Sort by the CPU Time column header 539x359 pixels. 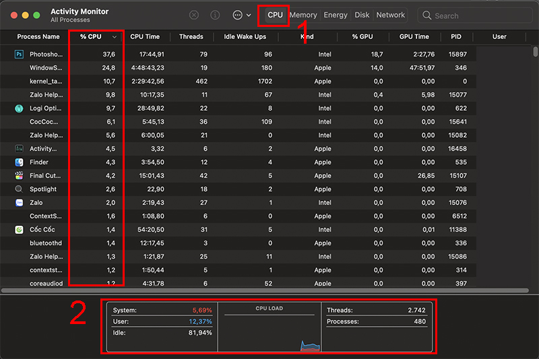[x=145, y=36]
